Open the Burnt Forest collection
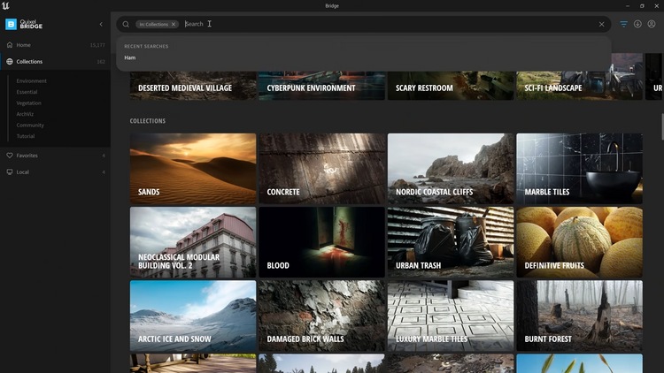 coord(579,316)
